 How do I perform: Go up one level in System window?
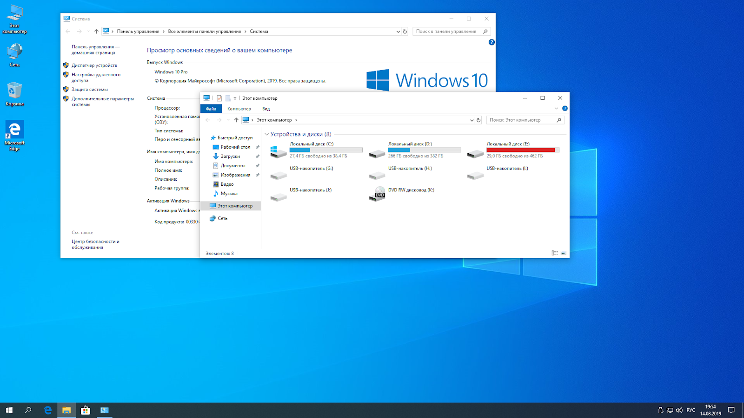click(96, 32)
